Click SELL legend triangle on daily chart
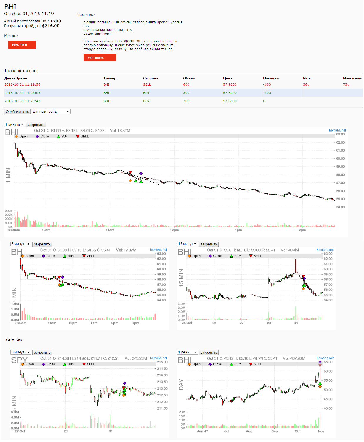364x442 pixels. click(251, 364)
